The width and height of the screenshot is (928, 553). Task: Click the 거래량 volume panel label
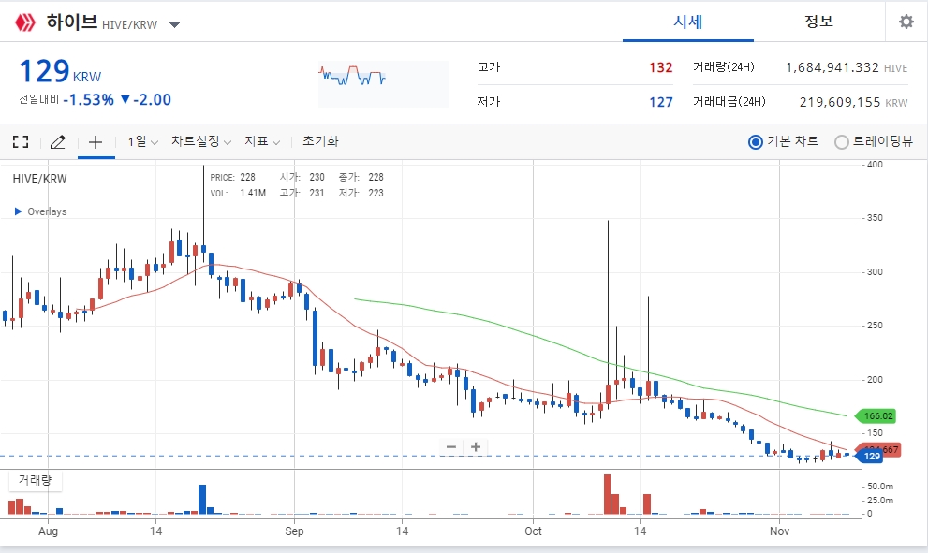coord(35,480)
